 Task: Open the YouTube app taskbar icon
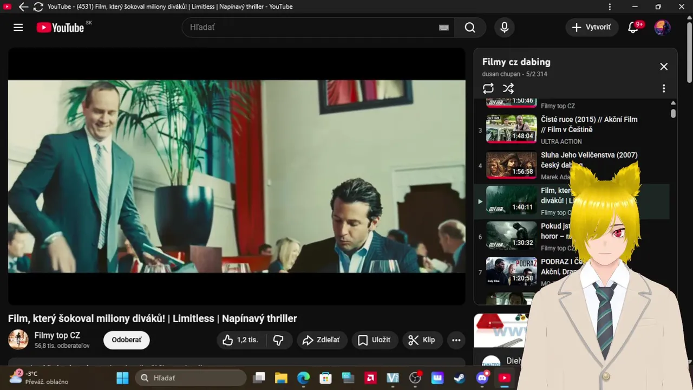505,378
